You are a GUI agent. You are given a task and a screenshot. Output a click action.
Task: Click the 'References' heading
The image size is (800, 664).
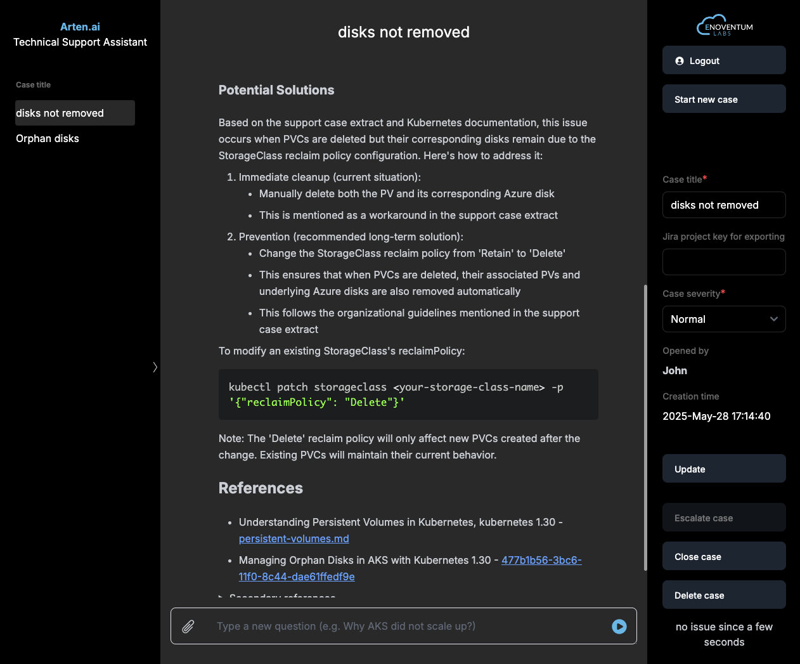pyautogui.click(x=261, y=488)
